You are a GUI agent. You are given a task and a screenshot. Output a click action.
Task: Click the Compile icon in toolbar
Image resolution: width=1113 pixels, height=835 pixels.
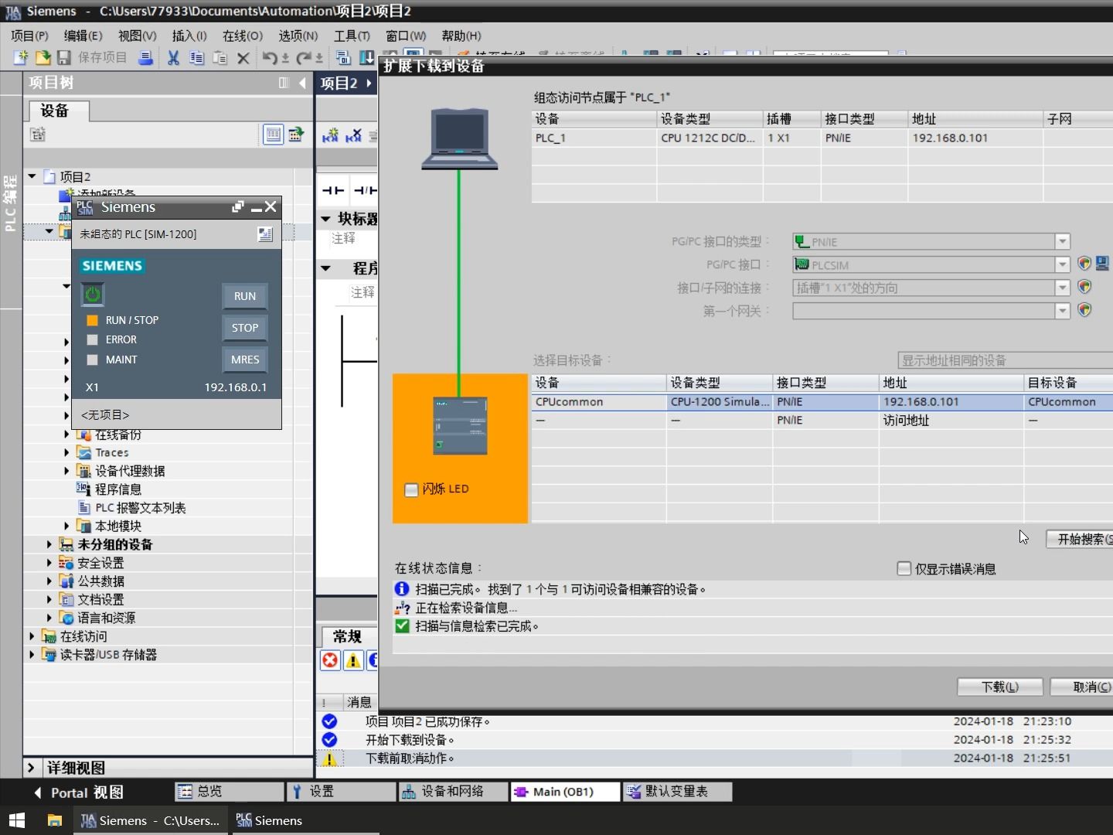coord(343,57)
